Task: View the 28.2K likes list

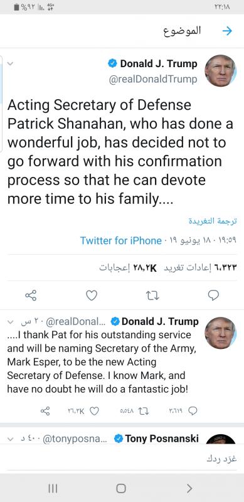Action: click(128, 269)
